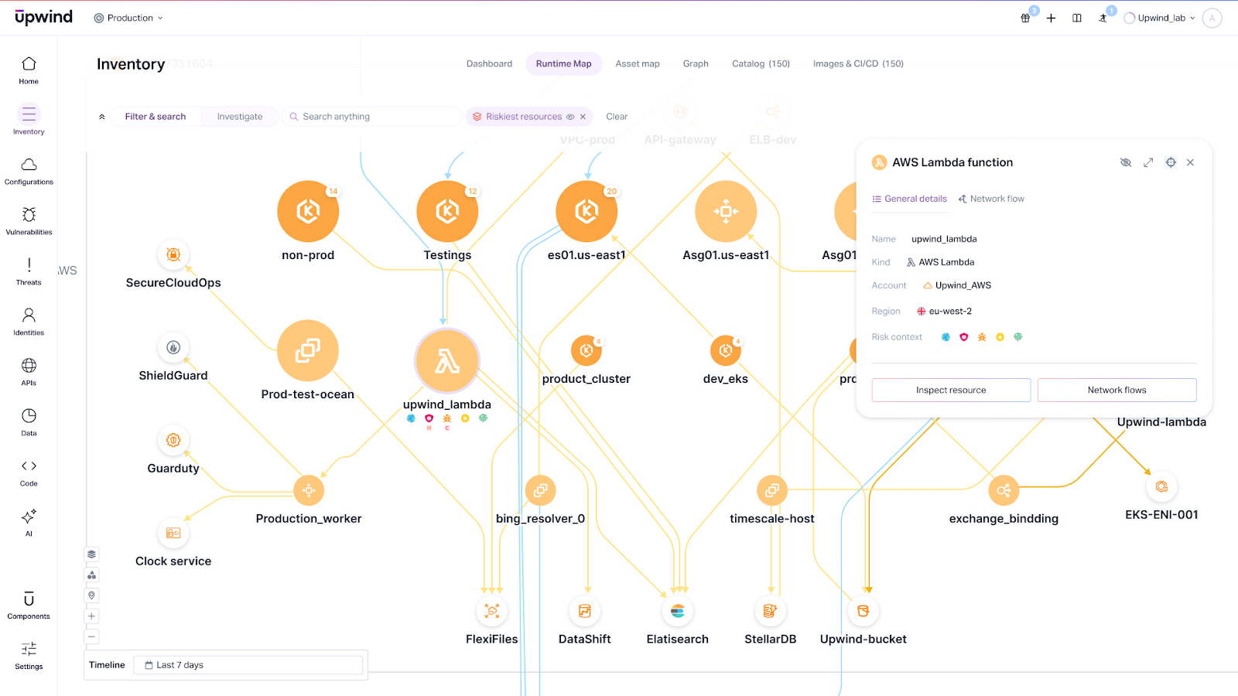Click the gift icon in top bar
This screenshot has height=696, width=1238.
pos(1025,18)
